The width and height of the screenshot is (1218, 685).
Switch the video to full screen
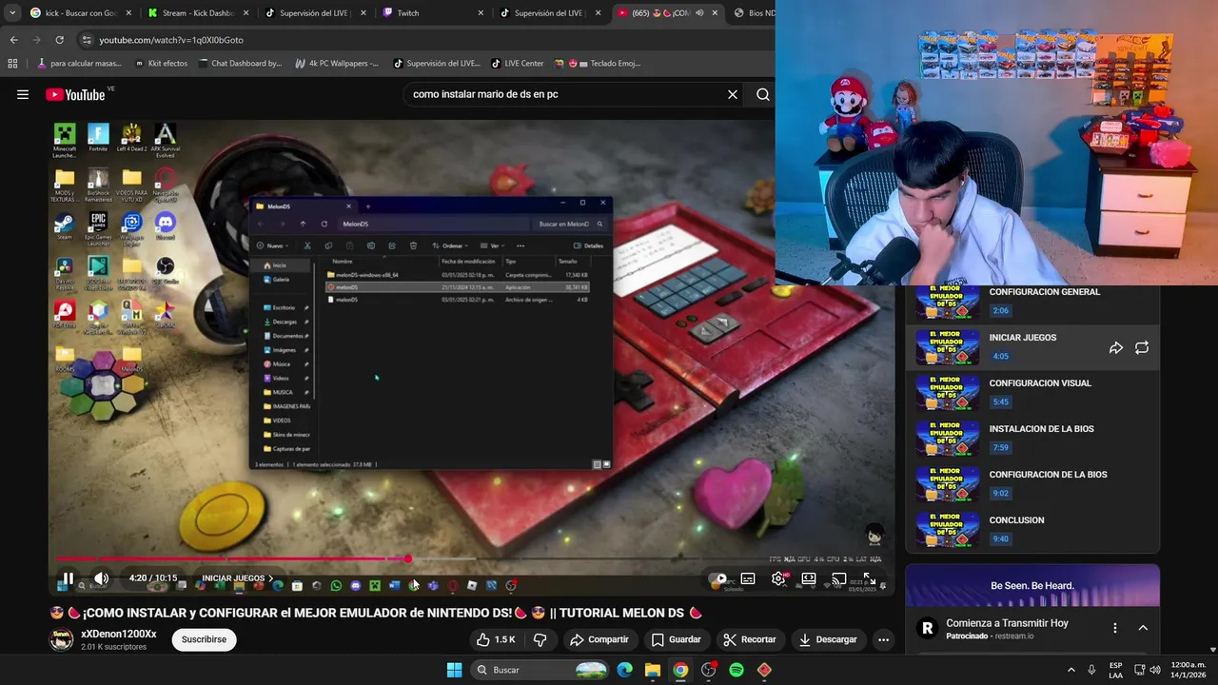[x=869, y=578]
